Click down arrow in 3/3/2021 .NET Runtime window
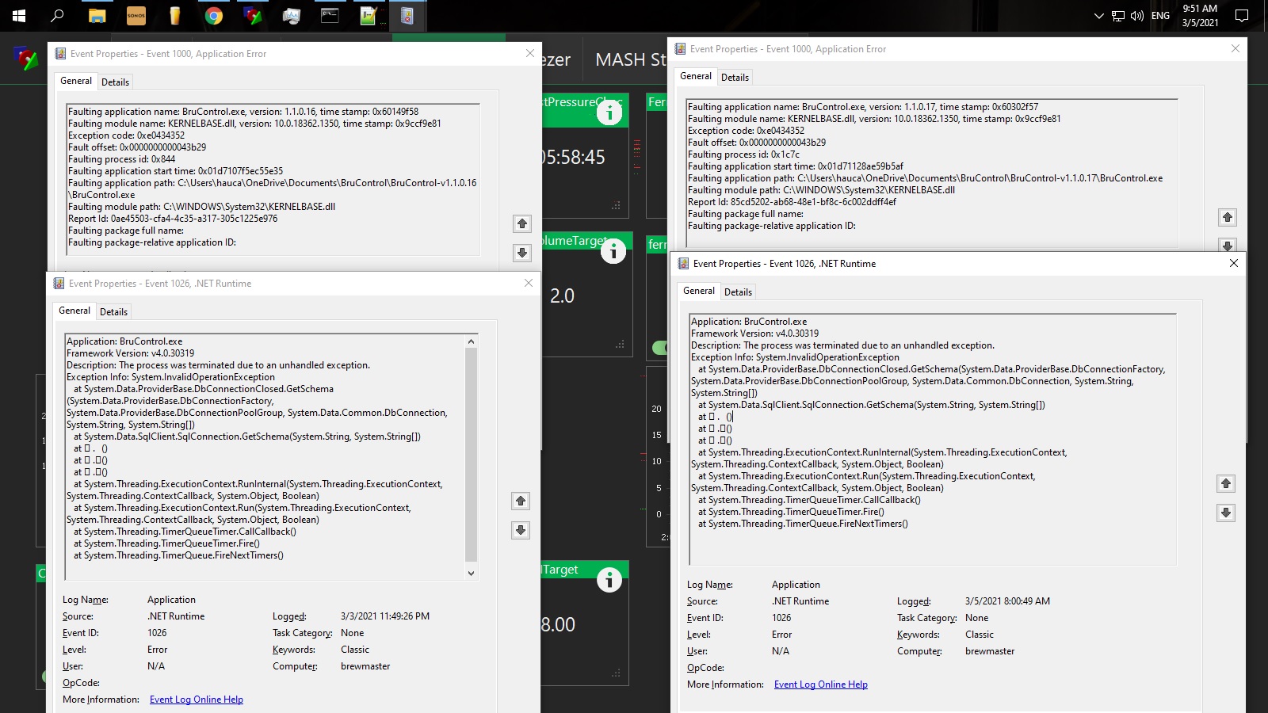Screen dimensions: 1268x713 [521, 530]
